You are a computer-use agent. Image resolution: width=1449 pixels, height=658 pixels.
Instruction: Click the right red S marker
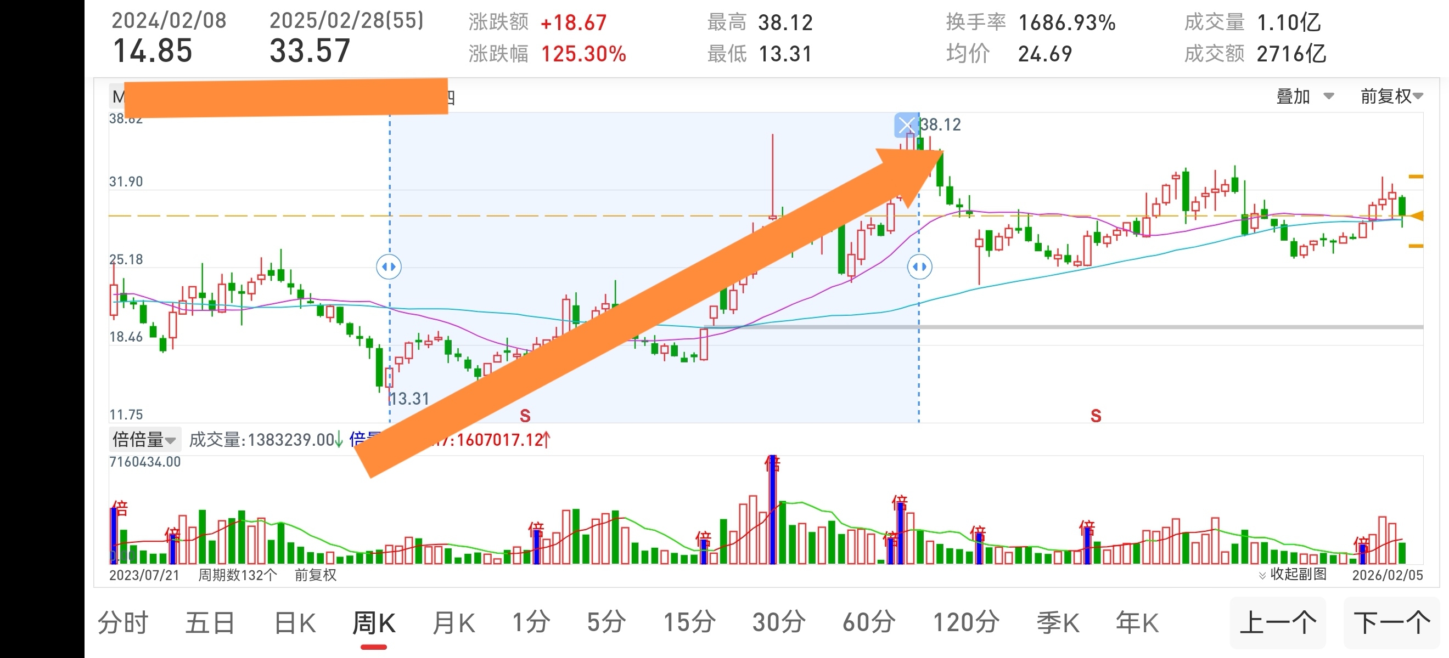click(x=1096, y=416)
